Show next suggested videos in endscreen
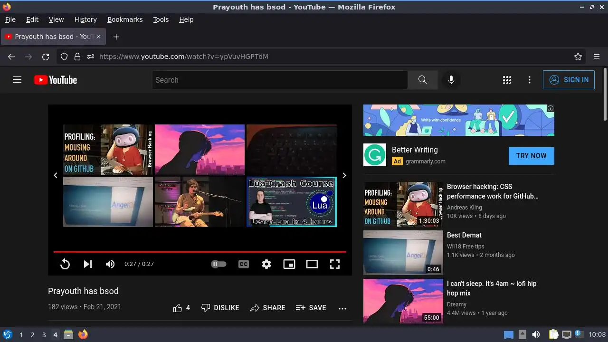The width and height of the screenshot is (608, 342). (x=344, y=175)
